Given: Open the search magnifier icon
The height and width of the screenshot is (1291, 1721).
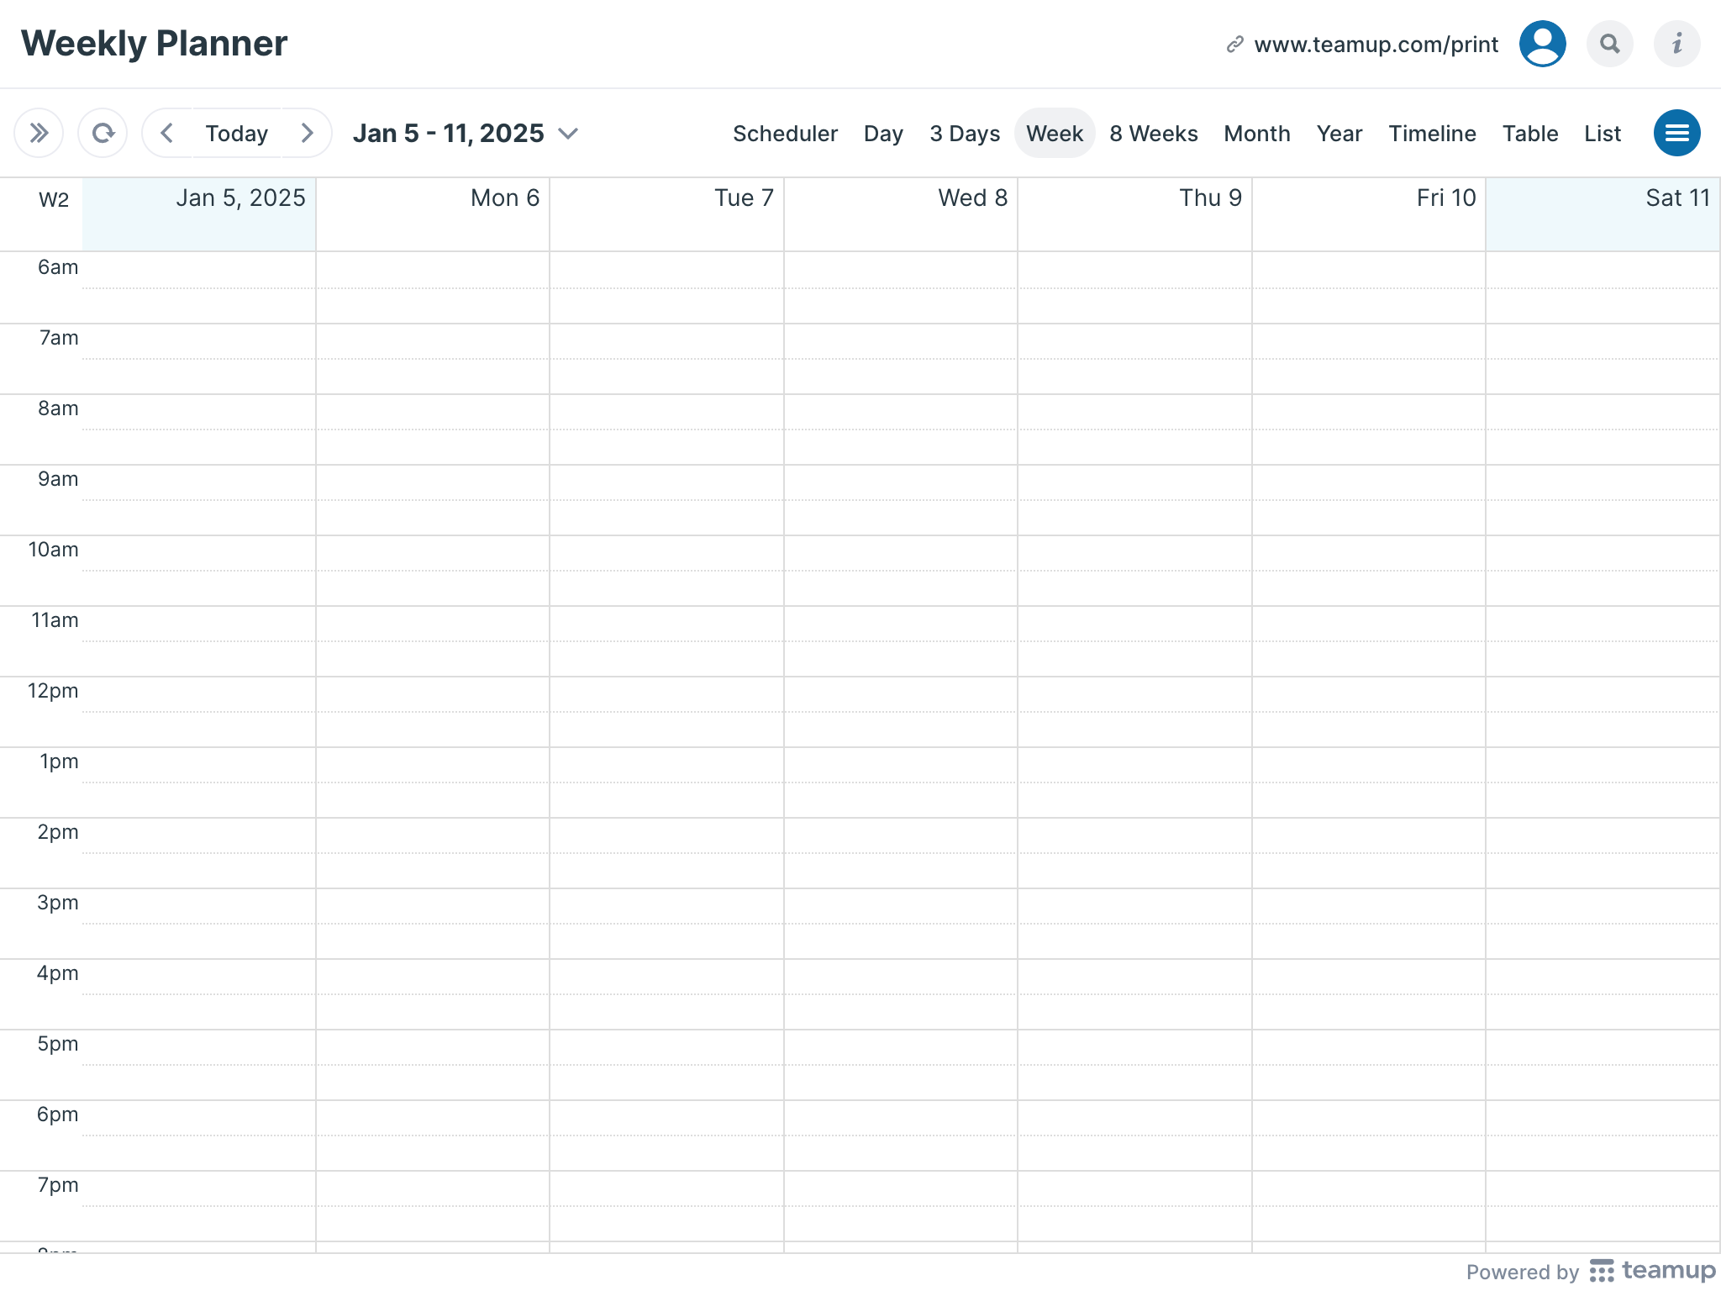Looking at the screenshot, I should click(x=1609, y=44).
